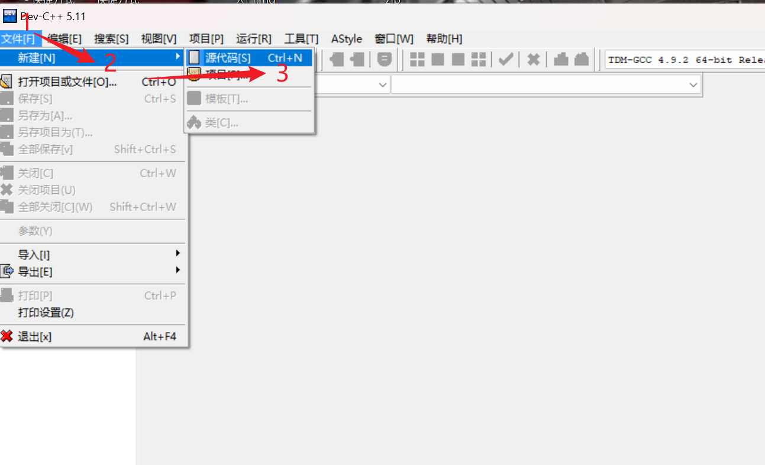765x465 pixels.
Task: Expand the 导入[I] submenu
Action: (x=92, y=255)
